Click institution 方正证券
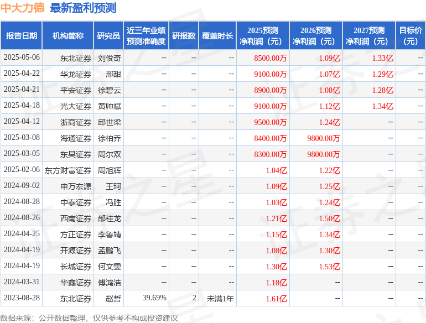This screenshot has height=323, width=426. pos(76,235)
